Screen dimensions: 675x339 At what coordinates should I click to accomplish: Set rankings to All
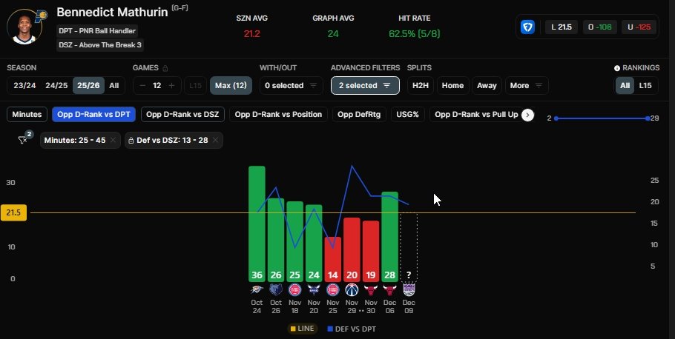point(625,86)
